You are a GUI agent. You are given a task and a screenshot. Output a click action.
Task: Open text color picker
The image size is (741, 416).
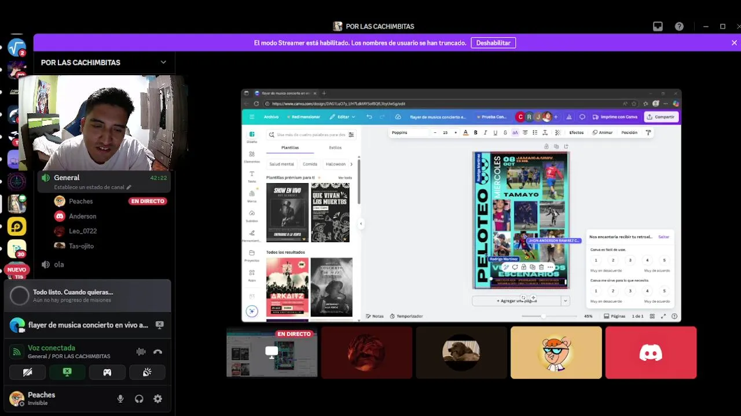click(x=465, y=132)
